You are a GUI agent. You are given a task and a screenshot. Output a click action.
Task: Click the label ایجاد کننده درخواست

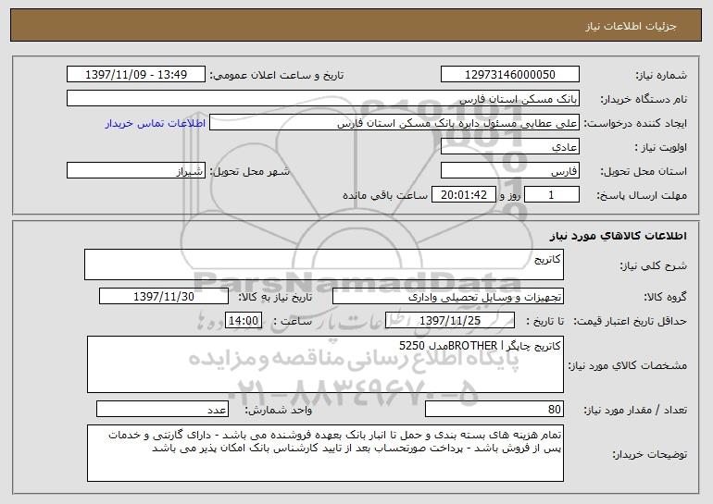click(635, 124)
